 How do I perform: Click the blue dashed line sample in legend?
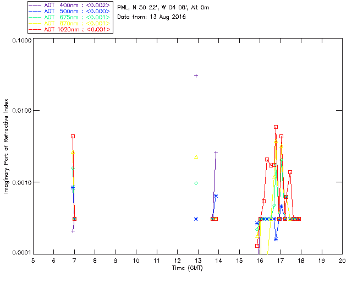click(35, 11)
